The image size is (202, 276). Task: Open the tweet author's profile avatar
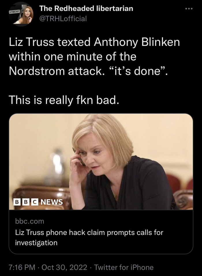(21, 15)
